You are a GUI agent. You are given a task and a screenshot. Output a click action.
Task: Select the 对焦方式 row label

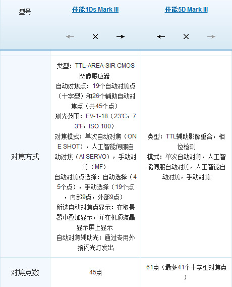click(25, 157)
